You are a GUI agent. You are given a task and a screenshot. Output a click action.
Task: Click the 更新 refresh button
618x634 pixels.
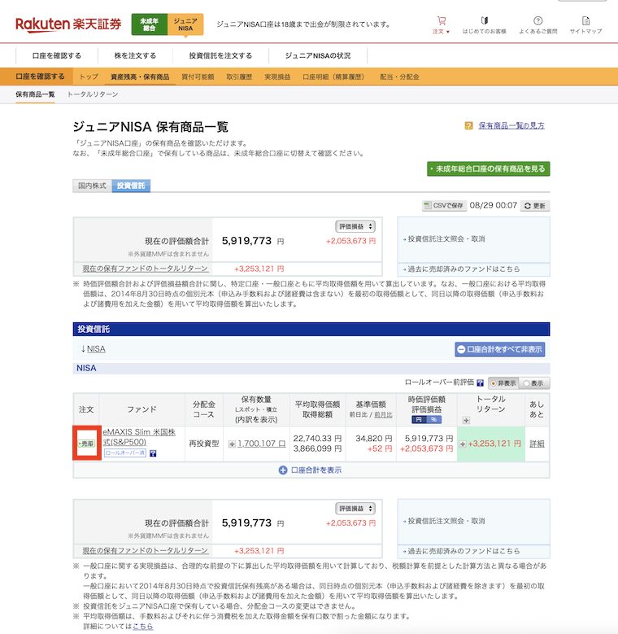coord(535,206)
